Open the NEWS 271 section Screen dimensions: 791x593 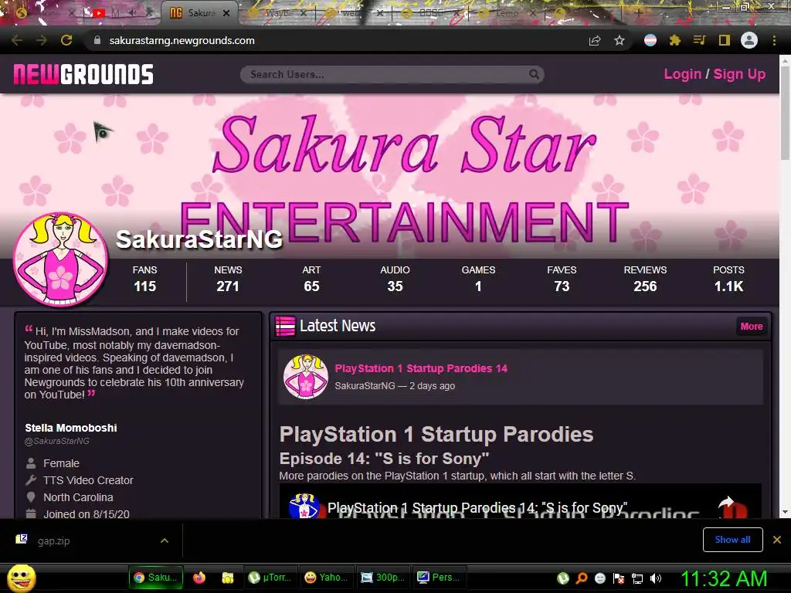[228, 279]
